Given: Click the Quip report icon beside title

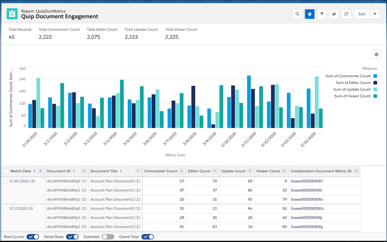Looking at the screenshot, I should pos(12,14).
